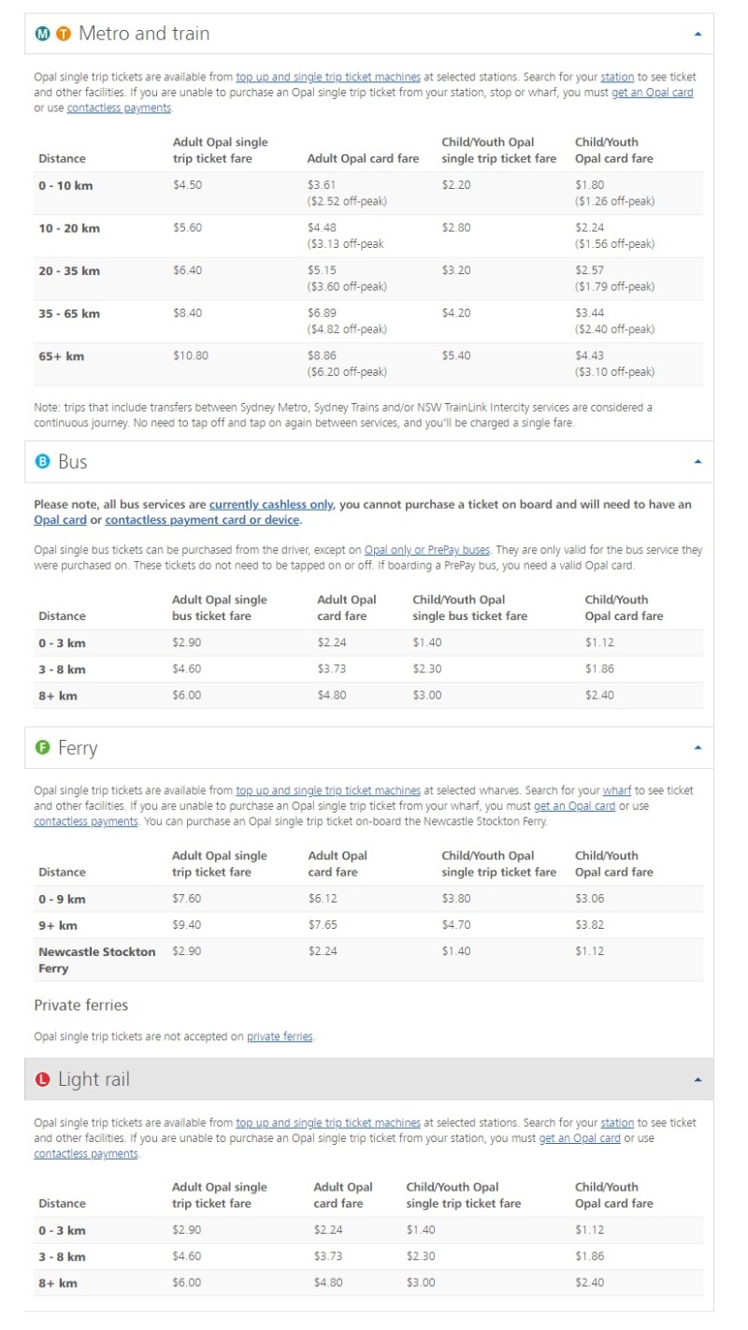Click the Bus section heading
This screenshot has height=1330, width=748.
(x=73, y=462)
